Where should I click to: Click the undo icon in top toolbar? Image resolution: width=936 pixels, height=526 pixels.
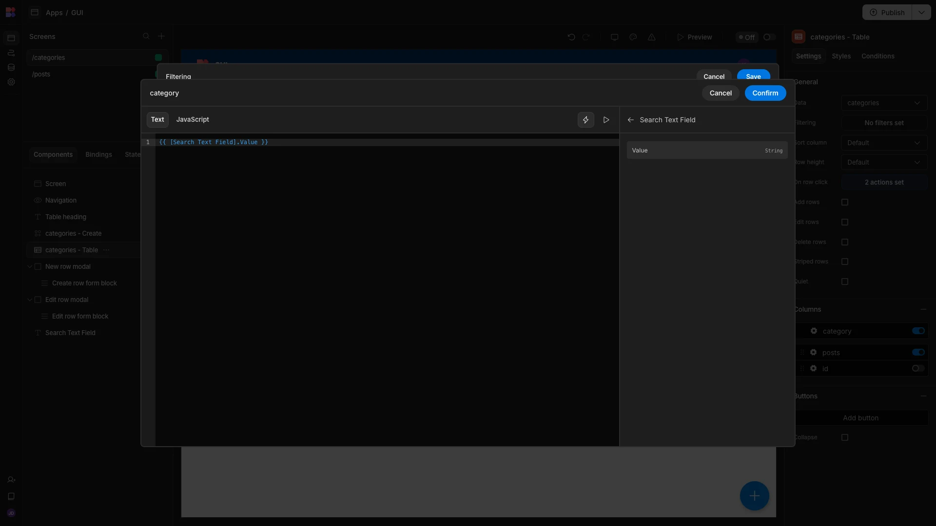click(571, 37)
